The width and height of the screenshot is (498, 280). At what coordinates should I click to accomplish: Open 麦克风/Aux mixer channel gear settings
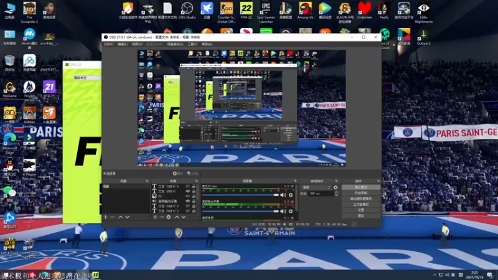pos(291,195)
